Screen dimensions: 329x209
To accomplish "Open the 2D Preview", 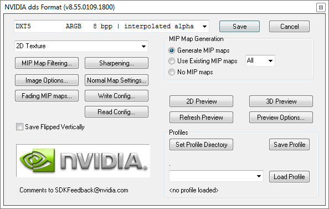I will [x=201, y=101].
